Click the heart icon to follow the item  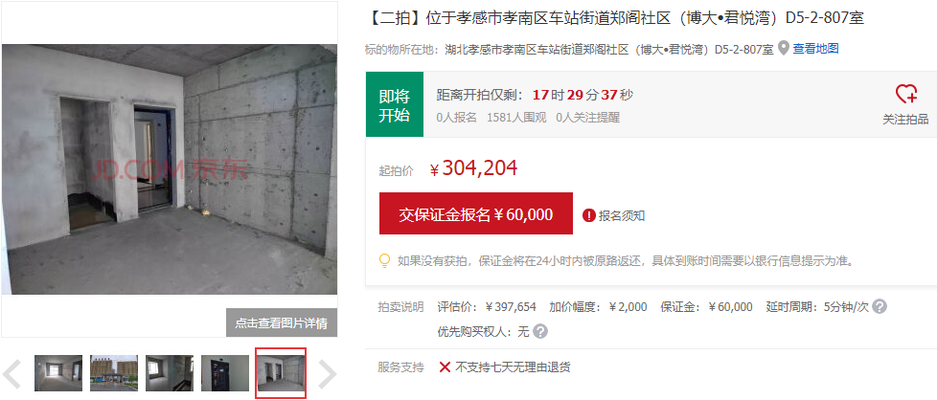[x=906, y=95]
